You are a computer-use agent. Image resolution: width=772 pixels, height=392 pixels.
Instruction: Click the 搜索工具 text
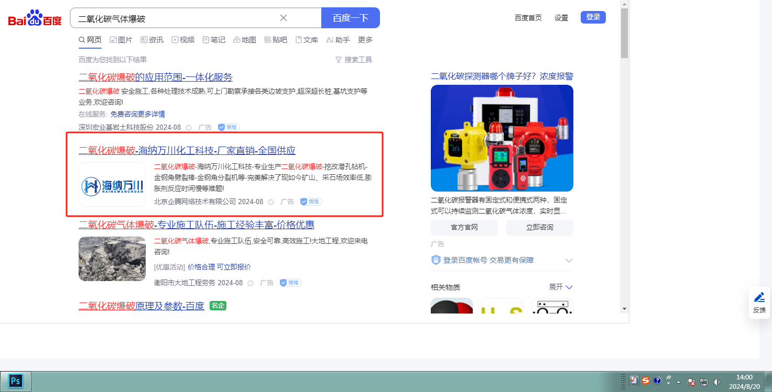pyautogui.click(x=358, y=60)
